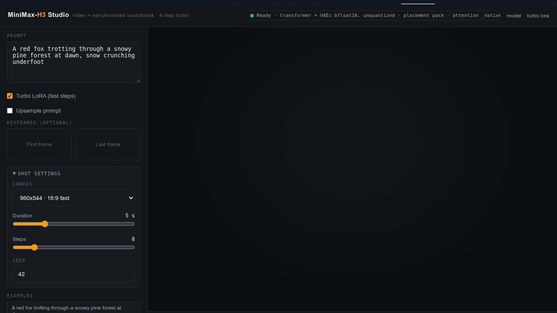The image size is (557, 313).
Task: Click the 'placement pack' status text
Action: coord(424,15)
